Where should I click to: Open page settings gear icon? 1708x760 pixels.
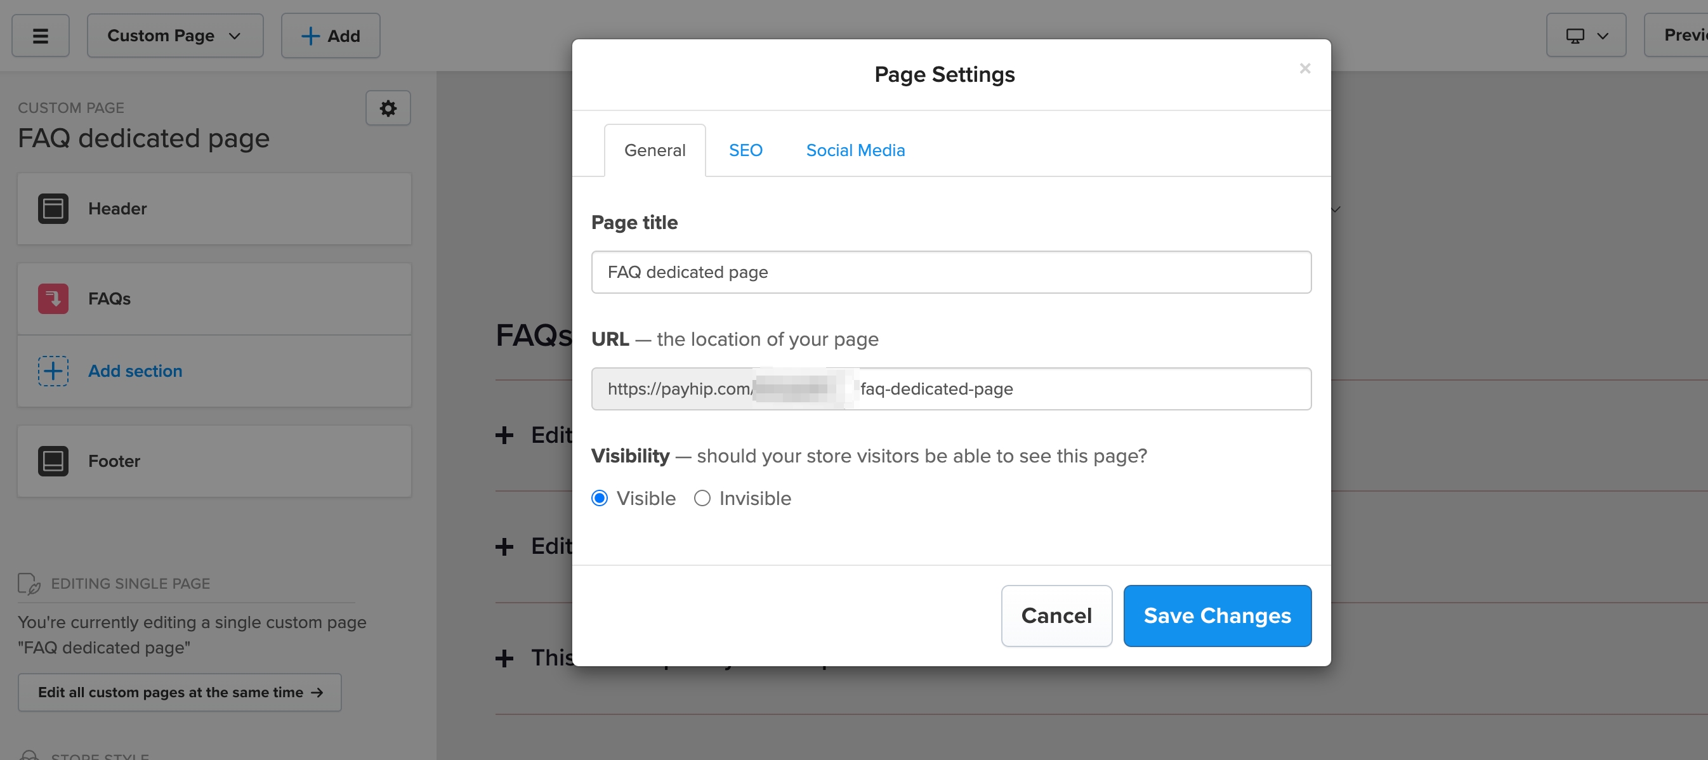388,108
